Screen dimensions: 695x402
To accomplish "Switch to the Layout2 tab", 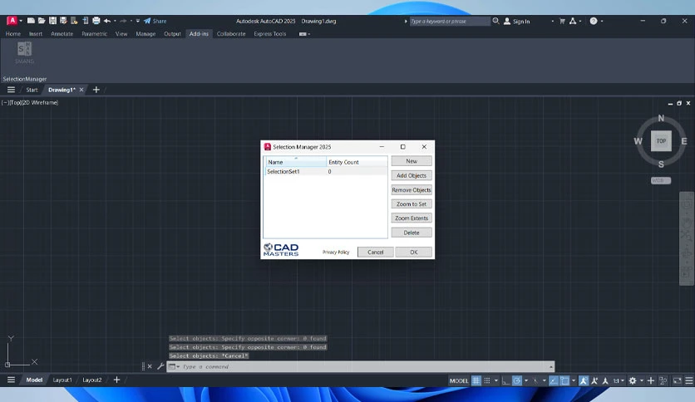I will pos(92,380).
